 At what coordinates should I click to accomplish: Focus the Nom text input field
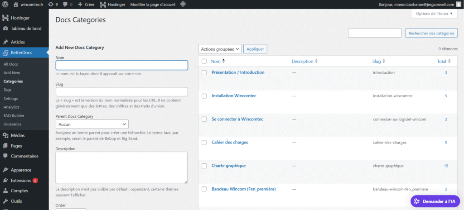pos(121,66)
